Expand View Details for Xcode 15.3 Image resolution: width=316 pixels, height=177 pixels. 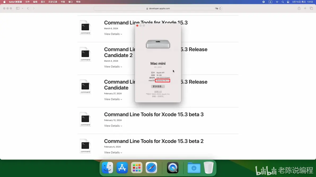pos(113,34)
